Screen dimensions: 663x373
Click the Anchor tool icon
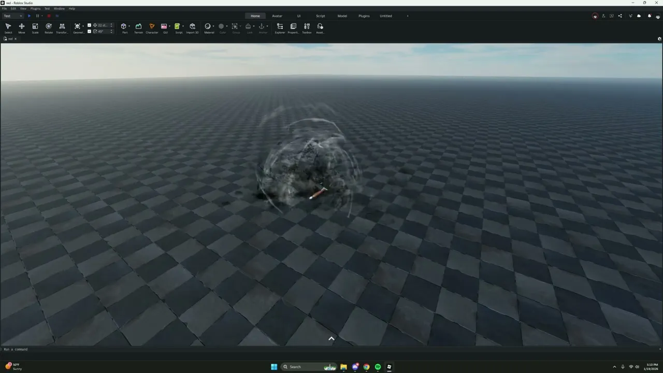262,26
